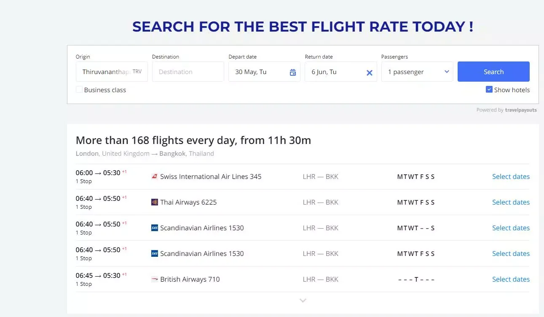The height and width of the screenshot is (317, 544).
Task: Select dates for British Airways 710
Action: coord(511,279)
